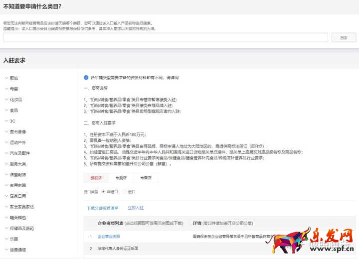This screenshot has height=259, width=359.
Task: Click the 搜索 button
Action: 344,37
